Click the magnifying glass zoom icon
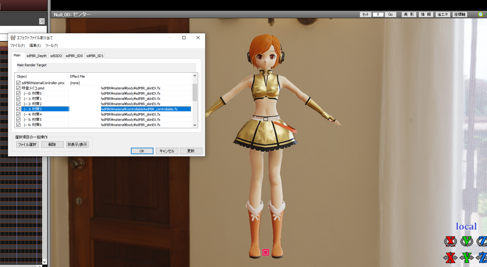 coord(480,14)
